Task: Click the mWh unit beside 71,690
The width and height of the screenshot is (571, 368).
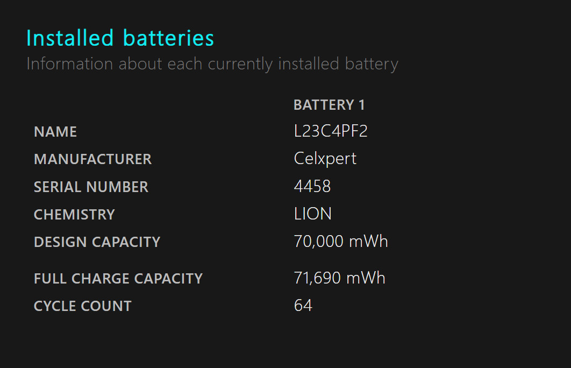Action: [366, 278]
